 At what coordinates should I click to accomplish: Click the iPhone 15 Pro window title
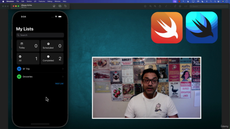coord(27,5)
